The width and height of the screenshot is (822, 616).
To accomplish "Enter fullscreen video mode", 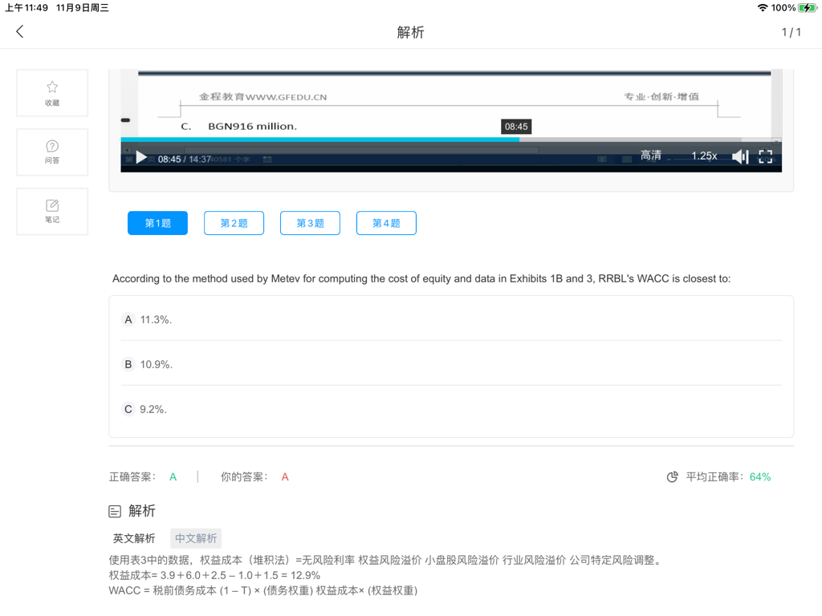I will click(765, 157).
